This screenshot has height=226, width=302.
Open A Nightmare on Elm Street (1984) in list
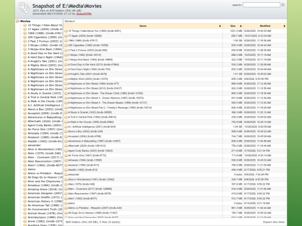point(93,84)
